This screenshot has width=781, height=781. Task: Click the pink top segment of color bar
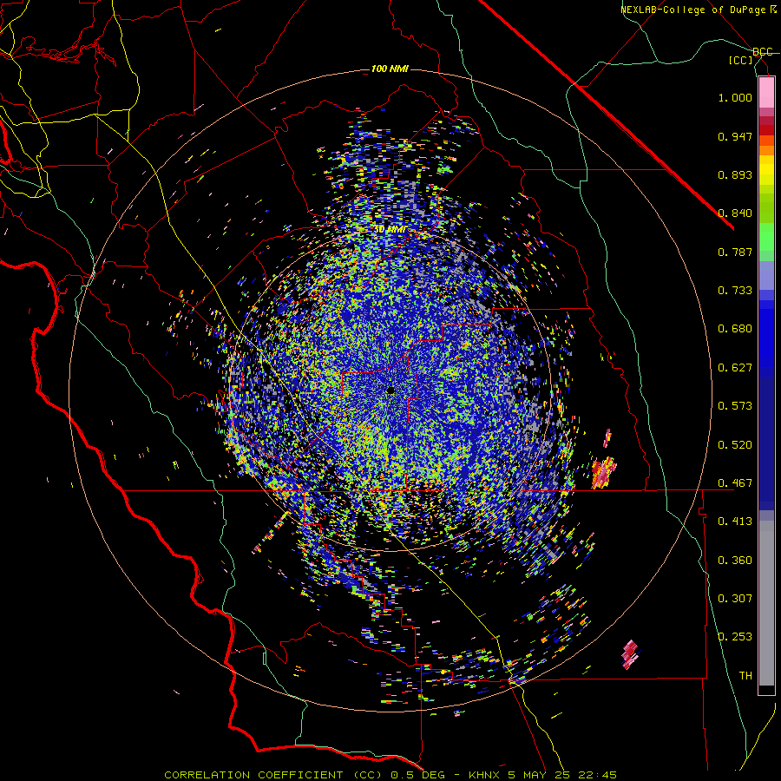coord(766,93)
